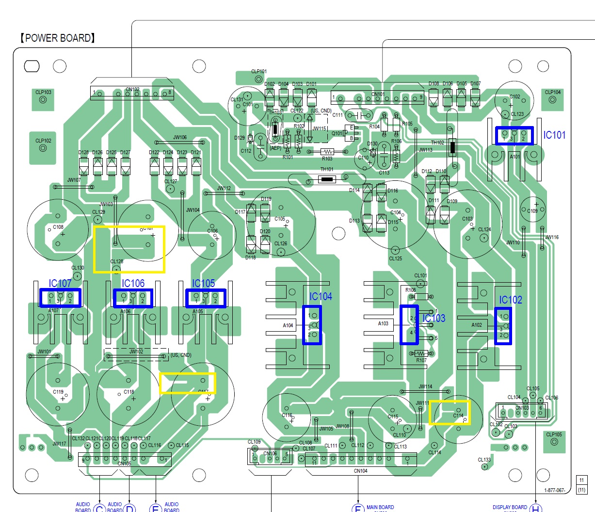Click the JW116 jumper wire label
The image size is (595, 512).
552,237
